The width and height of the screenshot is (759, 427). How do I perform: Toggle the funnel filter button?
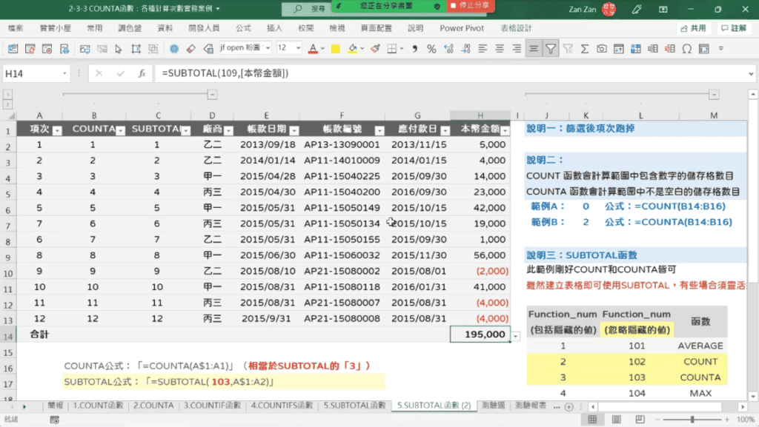[x=551, y=49]
